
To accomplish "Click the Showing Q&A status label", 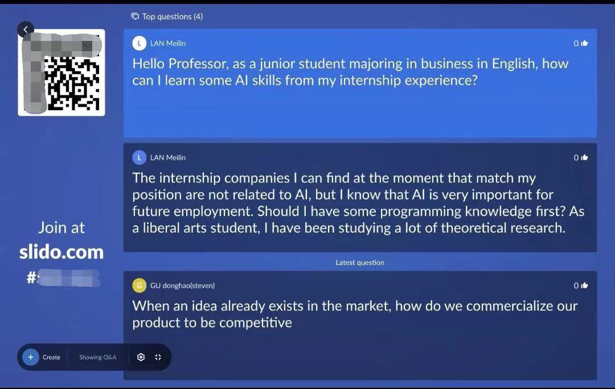I will [x=97, y=357].
